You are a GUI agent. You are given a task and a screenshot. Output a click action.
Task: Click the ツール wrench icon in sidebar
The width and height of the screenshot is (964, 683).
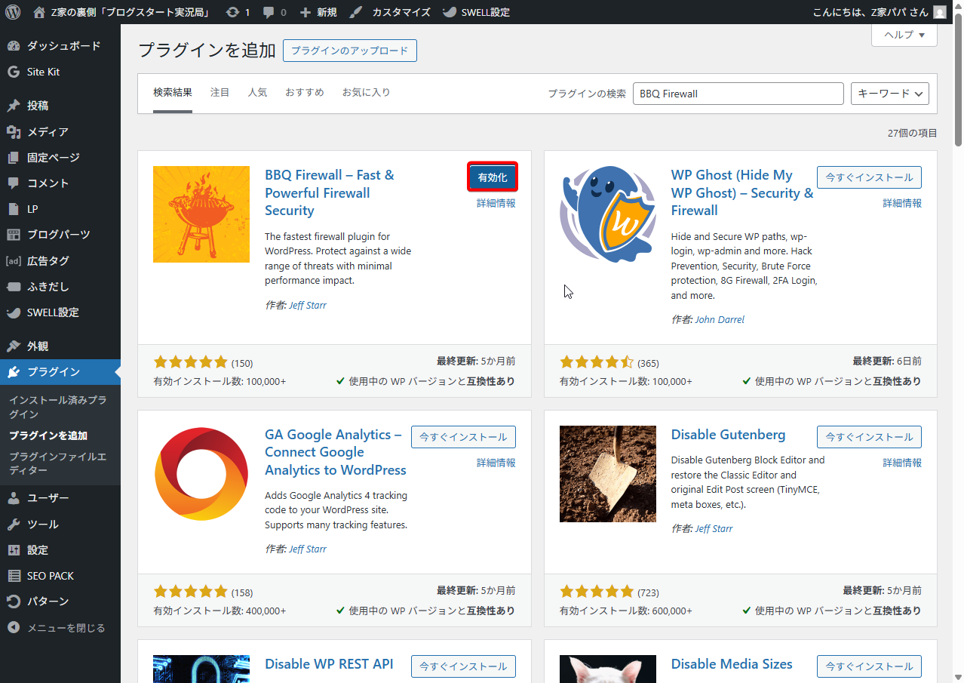pos(14,525)
